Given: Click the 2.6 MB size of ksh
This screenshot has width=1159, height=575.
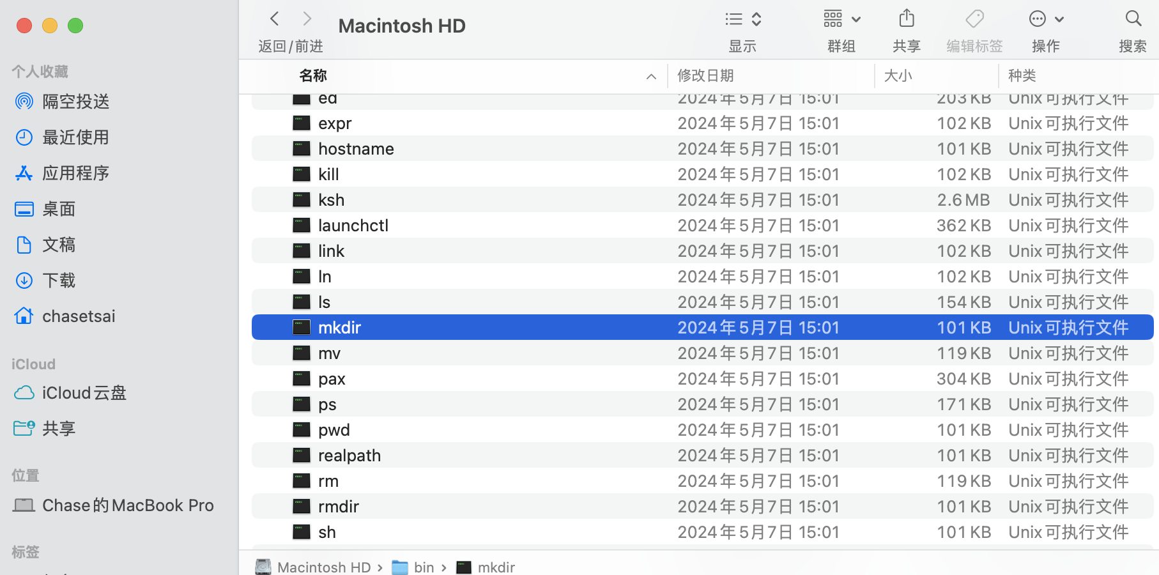Looking at the screenshot, I should coord(963,200).
